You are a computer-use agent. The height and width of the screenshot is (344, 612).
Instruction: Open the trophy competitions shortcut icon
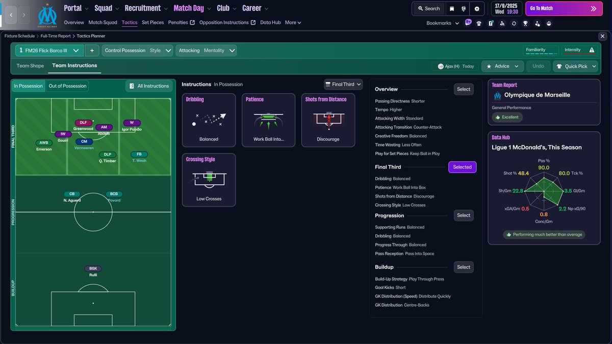pos(525,23)
